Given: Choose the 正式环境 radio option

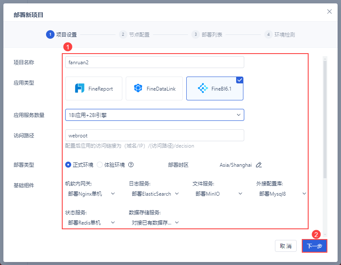Looking at the screenshot, I should pyautogui.click(x=79, y=165).
